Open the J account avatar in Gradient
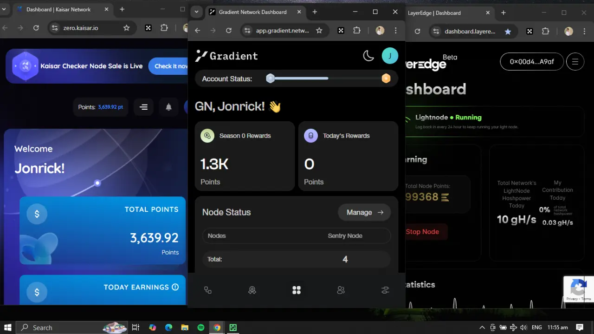Image resolution: width=594 pixels, height=334 pixels. pyautogui.click(x=390, y=56)
